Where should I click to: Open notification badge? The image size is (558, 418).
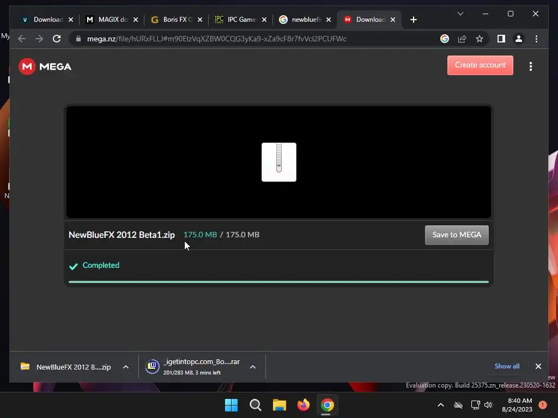tap(542, 405)
